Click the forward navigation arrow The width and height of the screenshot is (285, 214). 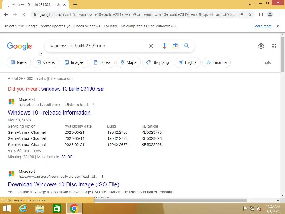(x=15, y=14)
